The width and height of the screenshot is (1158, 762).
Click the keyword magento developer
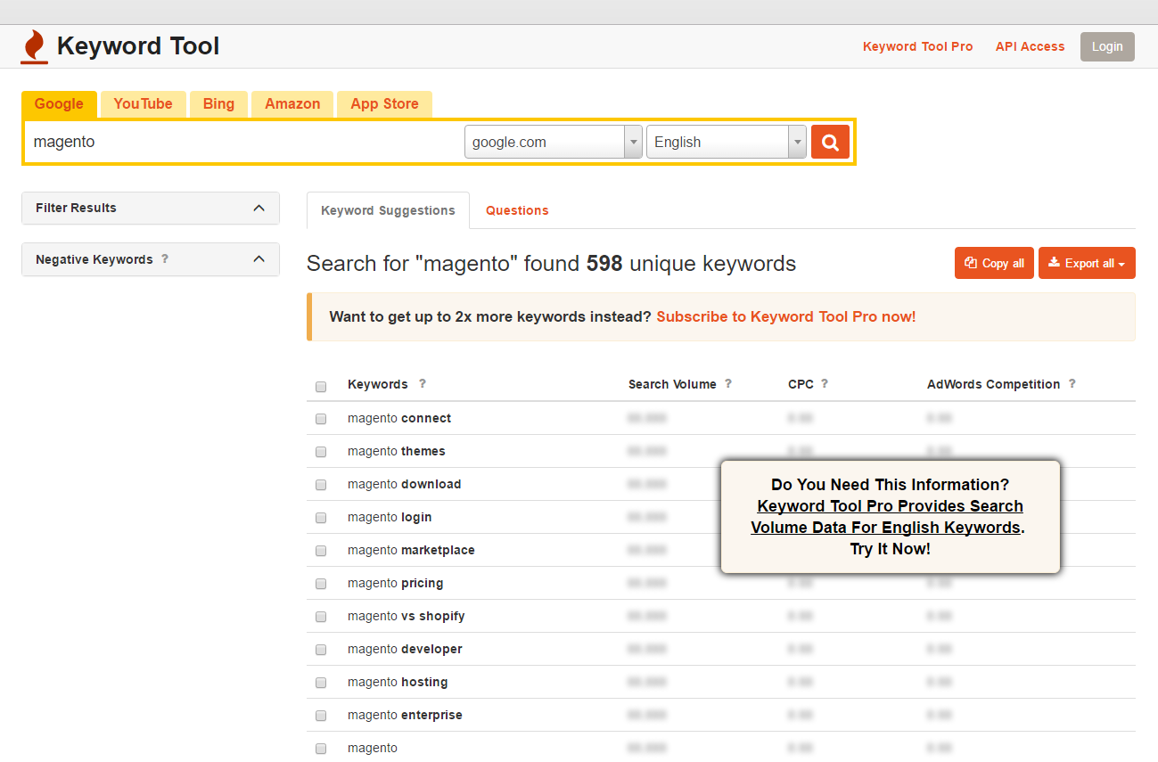point(405,649)
